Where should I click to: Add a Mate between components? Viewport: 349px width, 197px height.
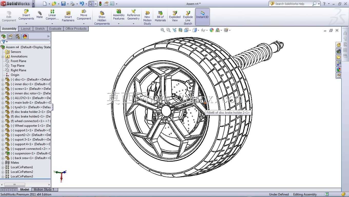tap(40, 15)
